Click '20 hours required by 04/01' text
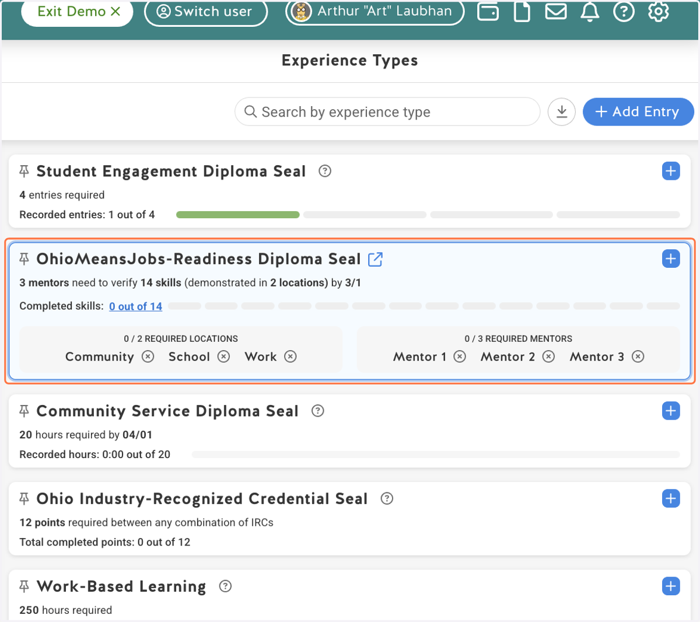The width and height of the screenshot is (700, 622). 86,435
